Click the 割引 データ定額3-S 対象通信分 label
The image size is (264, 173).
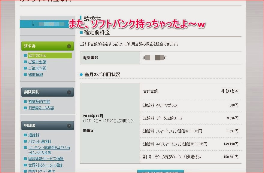[172, 157]
